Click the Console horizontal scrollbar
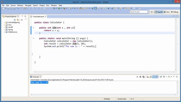181x102 pixels. [x=103, y=95]
